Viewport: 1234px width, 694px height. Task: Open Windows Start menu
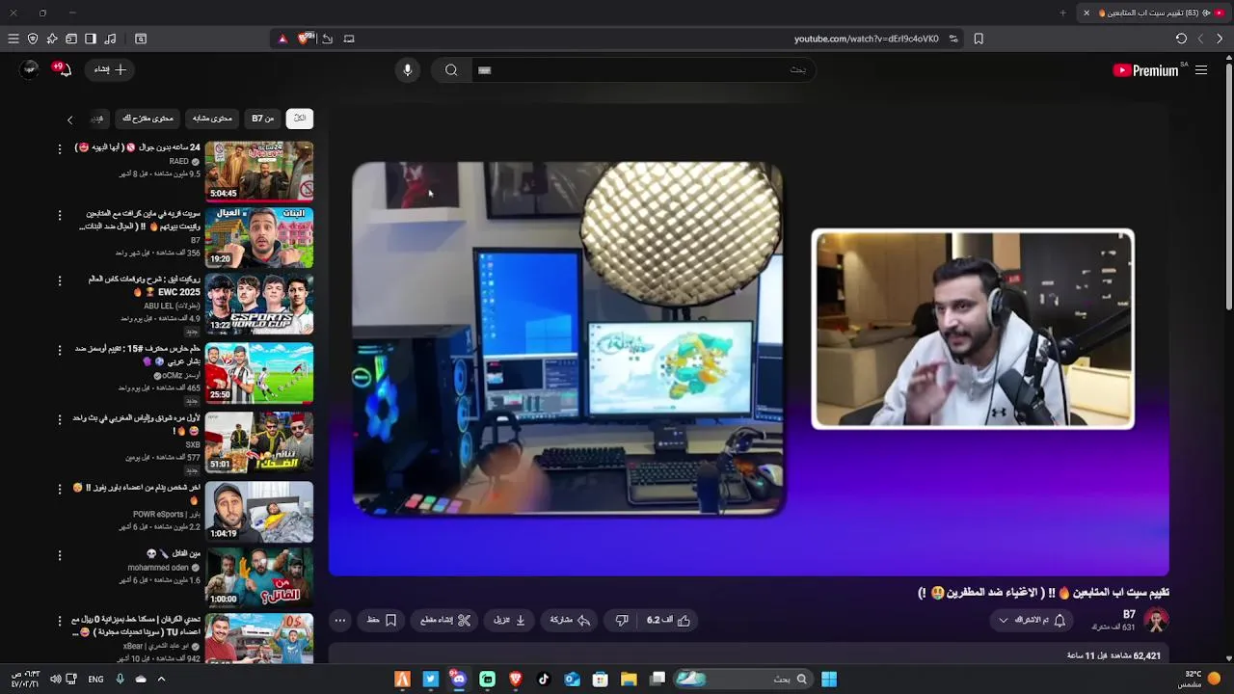pos(829,679)
